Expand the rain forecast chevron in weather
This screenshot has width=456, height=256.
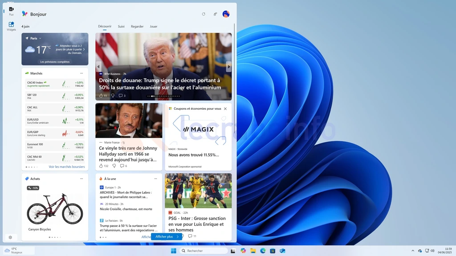(x=84, y=49)
